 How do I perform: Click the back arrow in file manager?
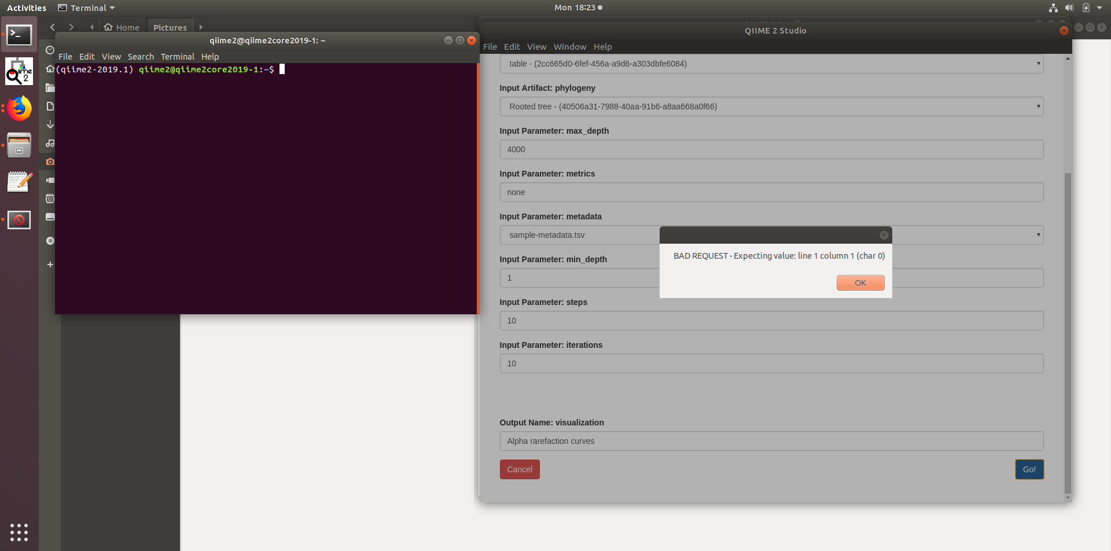53,27
